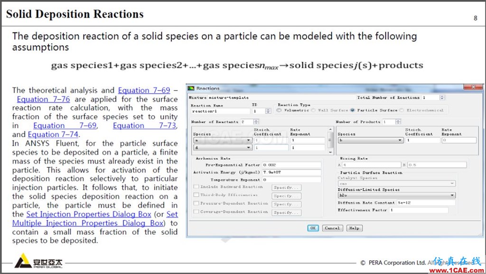Adjust the Total Number of Reactions stepper
The image size is (486, 274).
[442, 98]
